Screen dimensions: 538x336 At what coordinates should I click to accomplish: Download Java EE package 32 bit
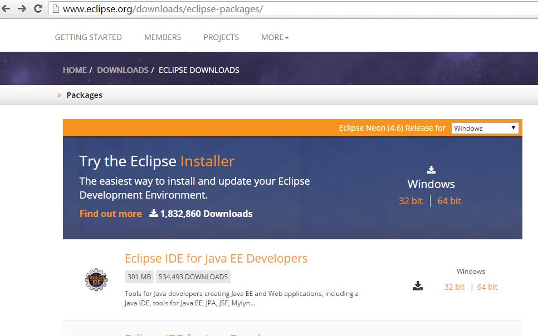tap(454, 287)
